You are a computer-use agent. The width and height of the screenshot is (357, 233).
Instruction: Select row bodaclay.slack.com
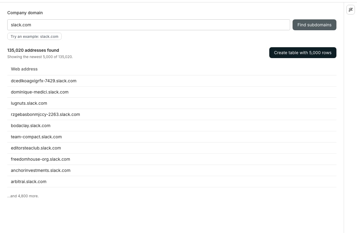point(172,126)
